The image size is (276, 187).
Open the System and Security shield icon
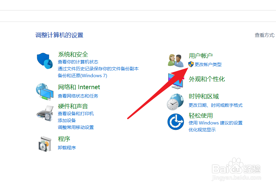pos(45,61)
